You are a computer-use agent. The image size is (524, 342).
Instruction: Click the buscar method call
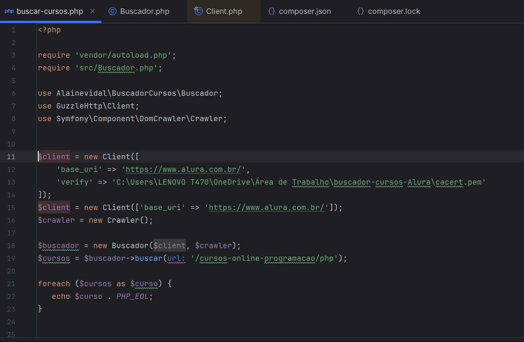click(x=149, y=258)
